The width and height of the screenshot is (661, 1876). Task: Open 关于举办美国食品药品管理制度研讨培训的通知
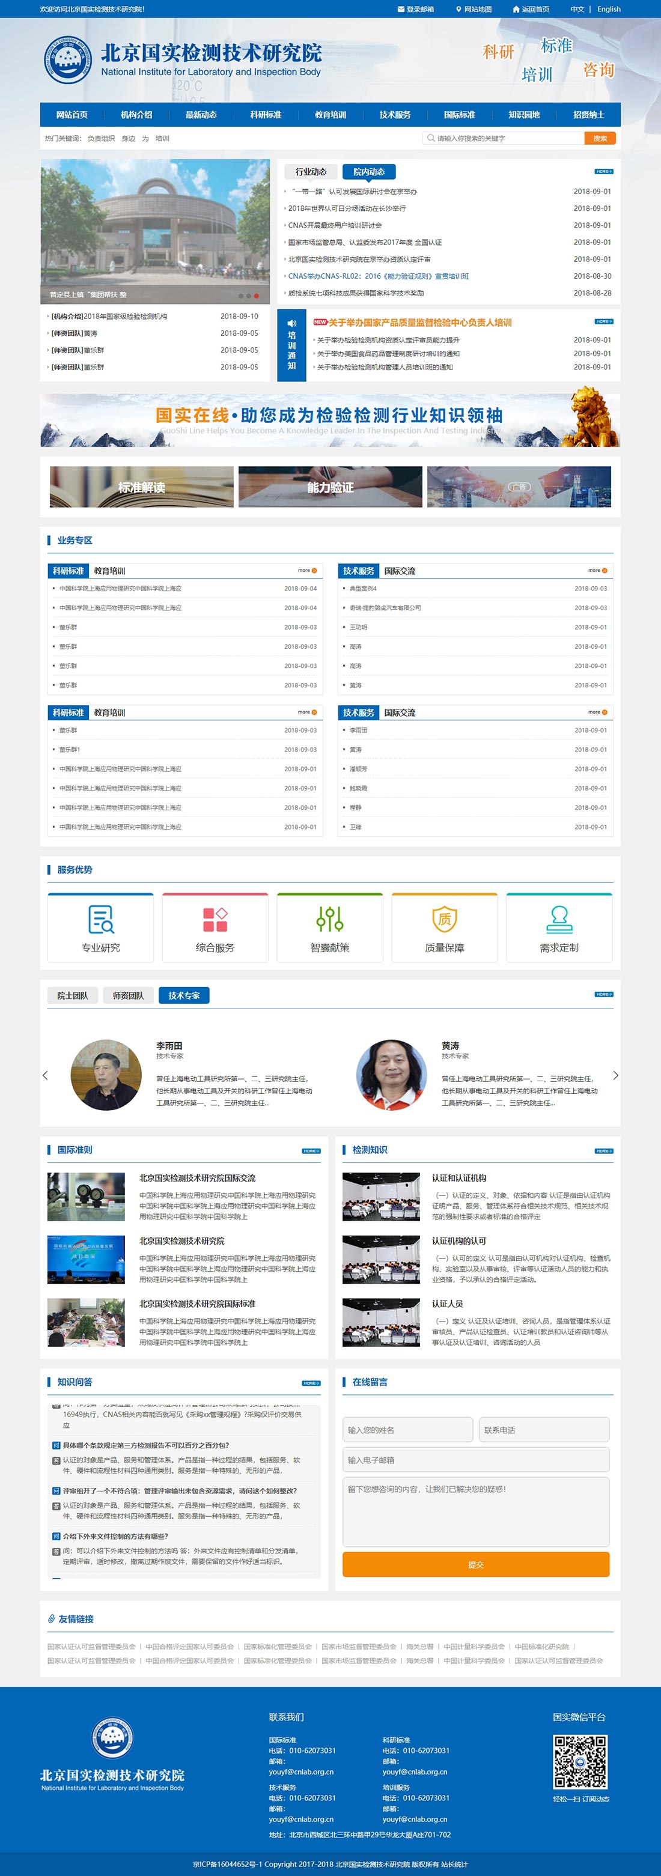point(388,353)
